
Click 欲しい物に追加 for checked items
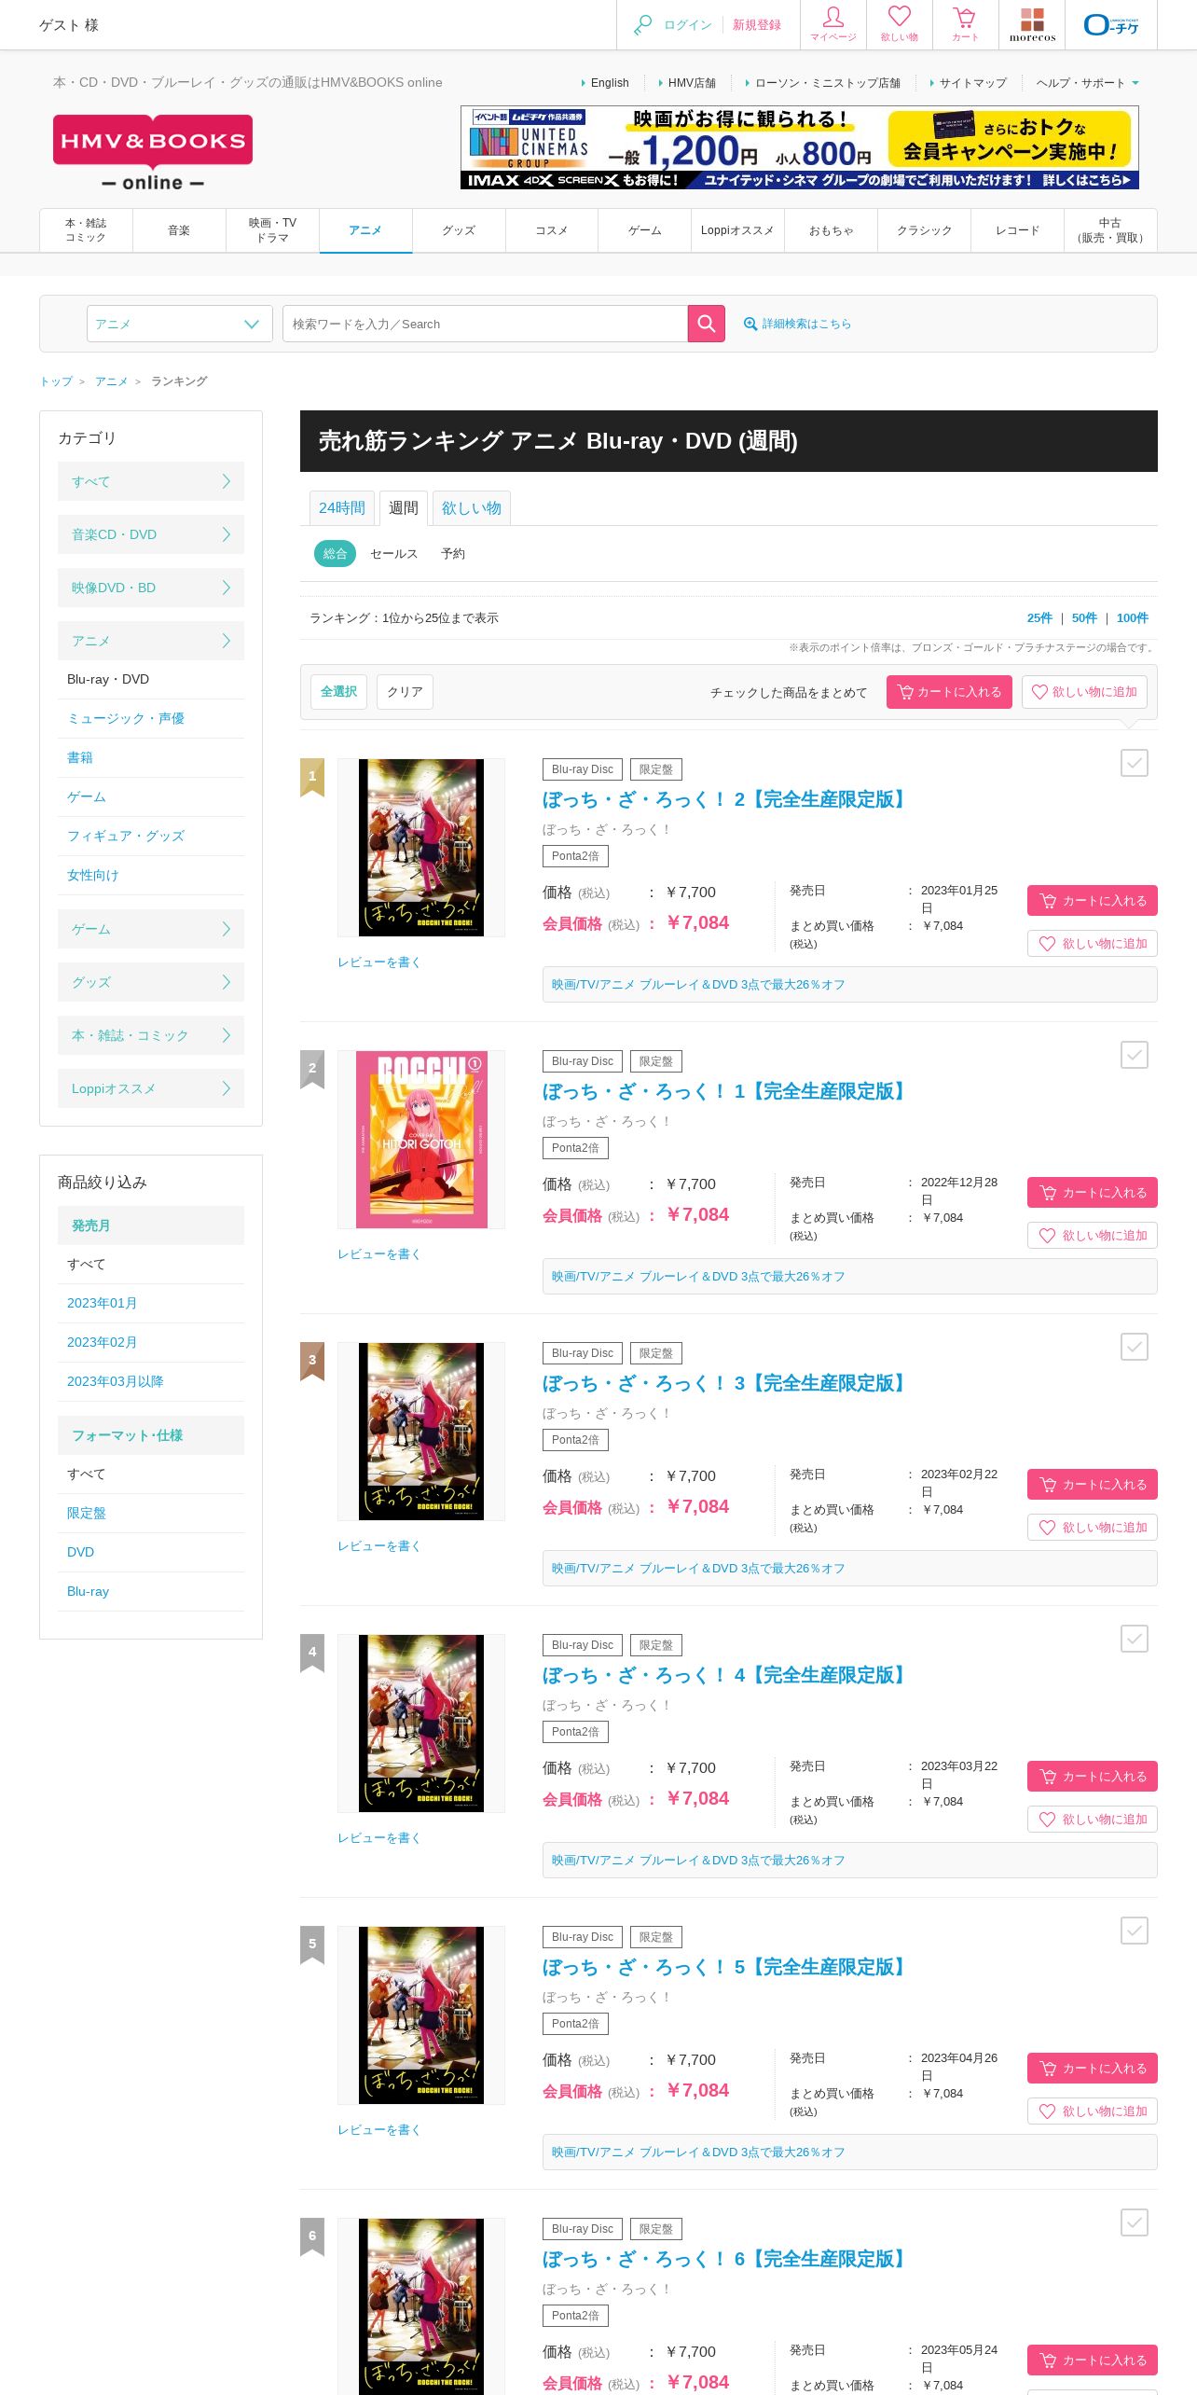tap(1084, 692)
